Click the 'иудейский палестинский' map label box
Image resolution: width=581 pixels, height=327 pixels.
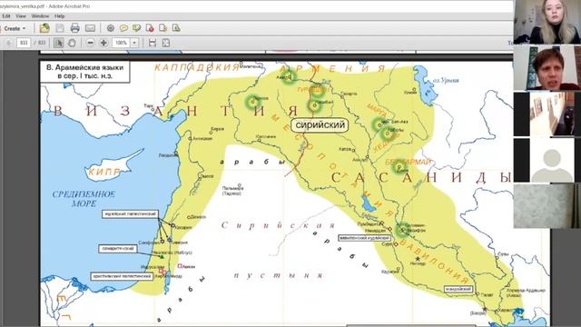click(x=130, y=214)
